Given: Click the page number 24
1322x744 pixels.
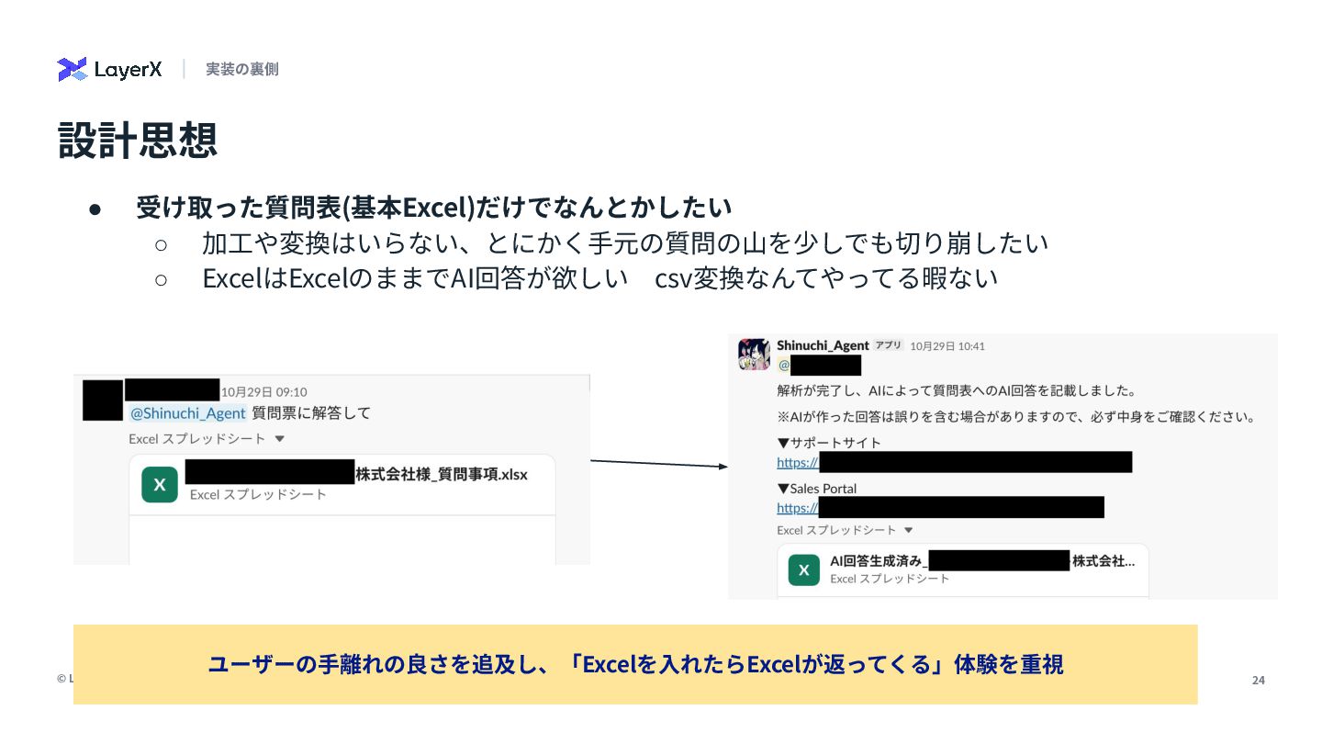Looking at the screenshot, I should coord(1259,680).
